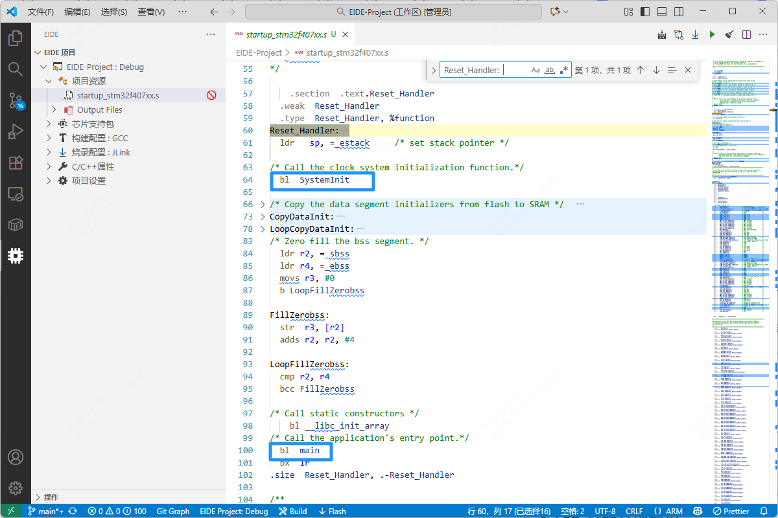Toggle regular expression search in find box

tap(564, 70)
